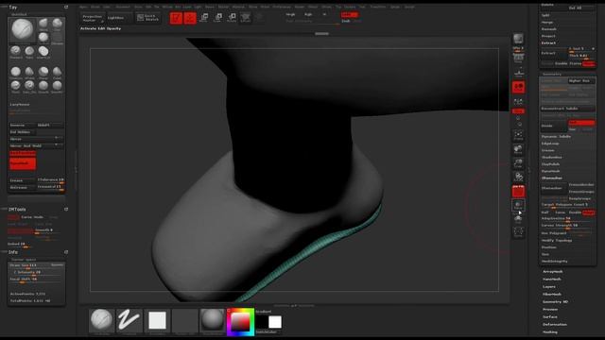This screenshot has width=605, height=340.
Task: Toggle red PolyF wireframe icon
Action: coord(518,191)
